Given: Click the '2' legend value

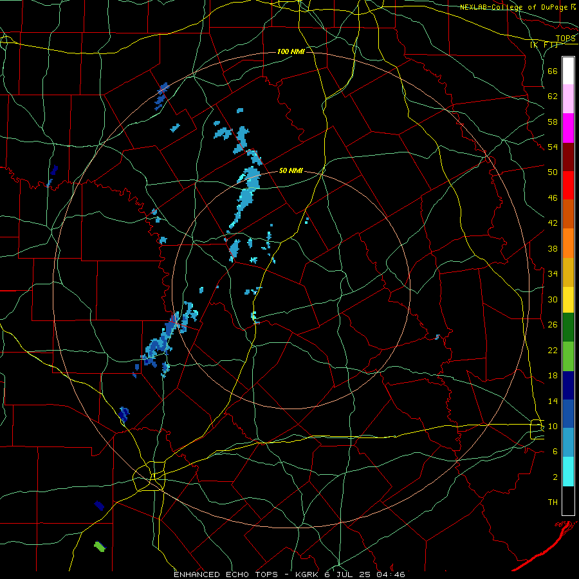Looking at the screenshot, I should point(555,477).
